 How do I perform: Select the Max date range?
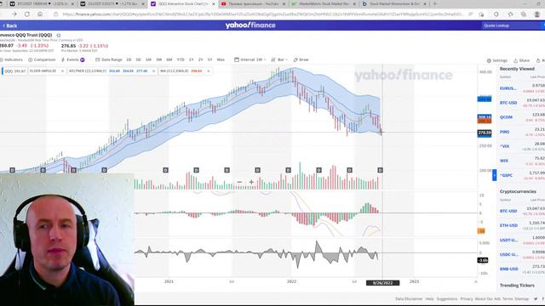click(x=221, y=59)
